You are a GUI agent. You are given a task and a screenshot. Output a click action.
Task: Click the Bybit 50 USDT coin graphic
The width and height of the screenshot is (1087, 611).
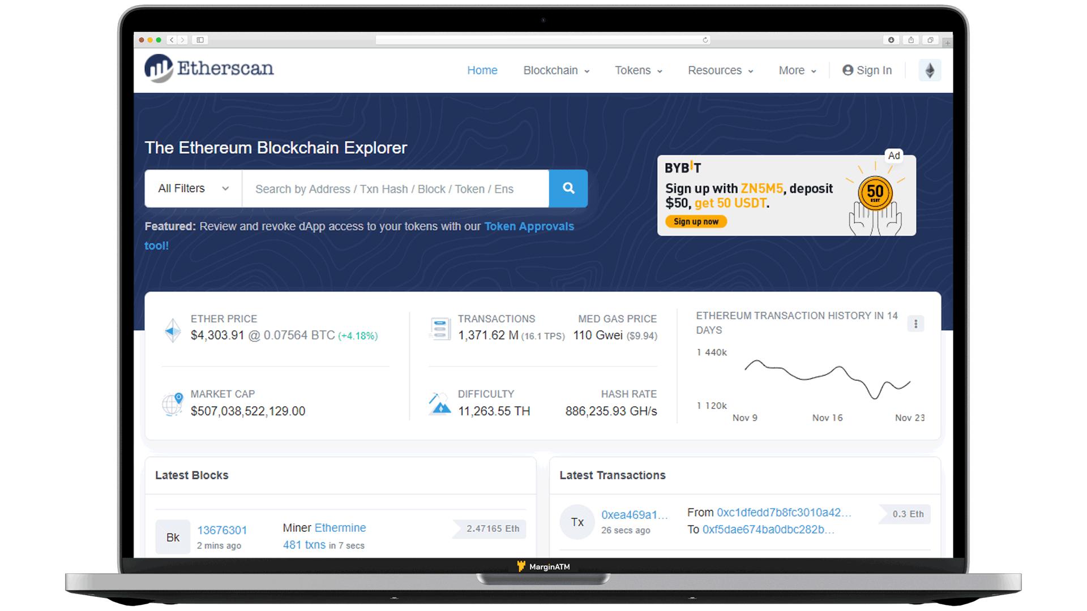pyautogui.click(x=875, y=192)
